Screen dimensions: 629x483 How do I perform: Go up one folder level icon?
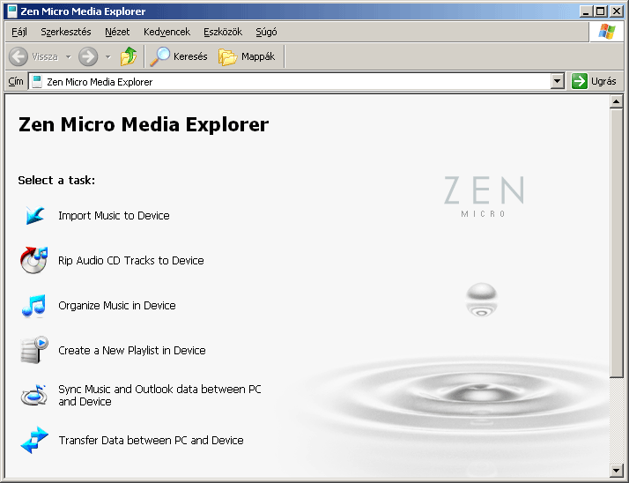coord(129,56)
